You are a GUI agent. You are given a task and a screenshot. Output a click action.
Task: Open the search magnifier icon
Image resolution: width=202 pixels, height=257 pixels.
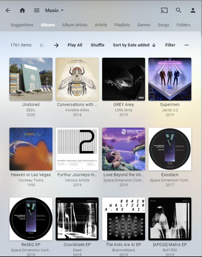(178, 10)
